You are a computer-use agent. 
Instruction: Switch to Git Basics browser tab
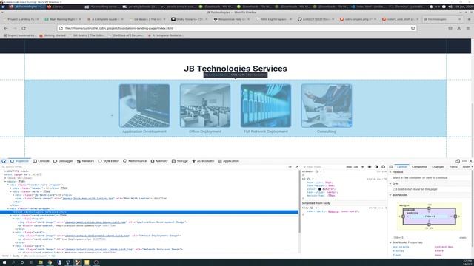(147, 19)
